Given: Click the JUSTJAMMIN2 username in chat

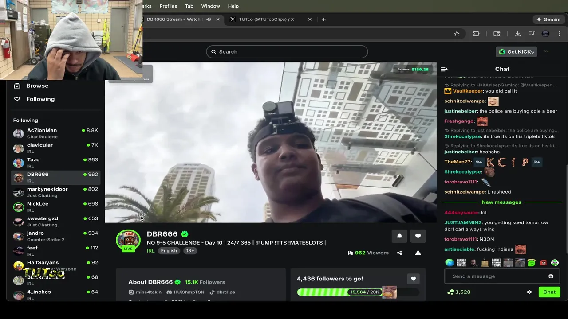Looking at the screenshot, I should (x=463, y=223).
